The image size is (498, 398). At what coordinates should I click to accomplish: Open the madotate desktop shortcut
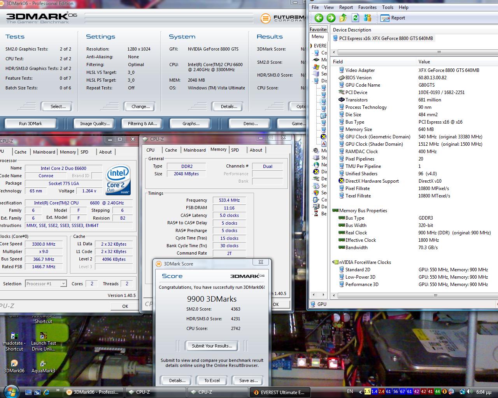[14, 341]
